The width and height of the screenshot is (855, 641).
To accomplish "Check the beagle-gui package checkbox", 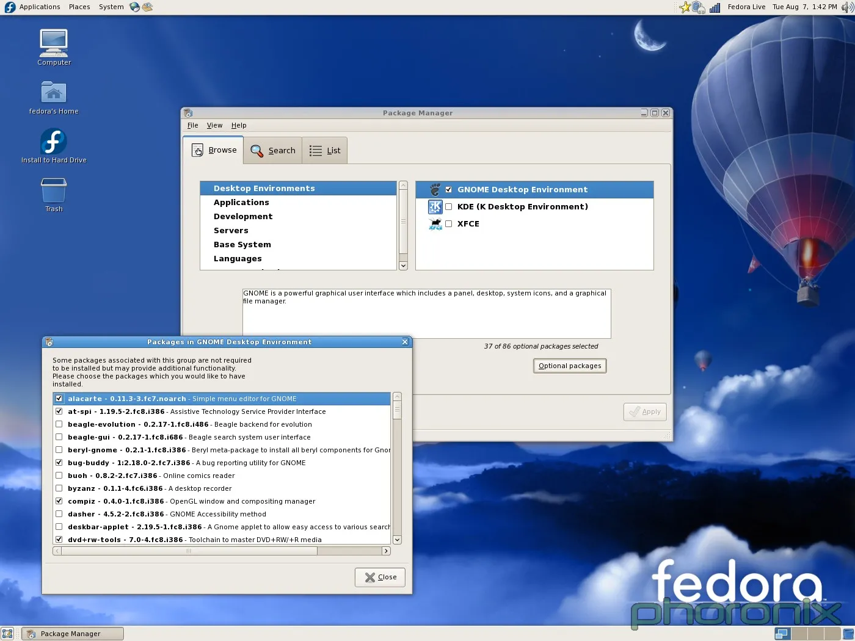I will [x=59, y=437].
